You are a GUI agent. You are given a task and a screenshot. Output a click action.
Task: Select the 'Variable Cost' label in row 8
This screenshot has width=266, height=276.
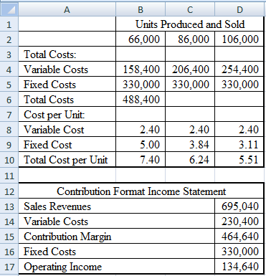(x=54, y=130)
